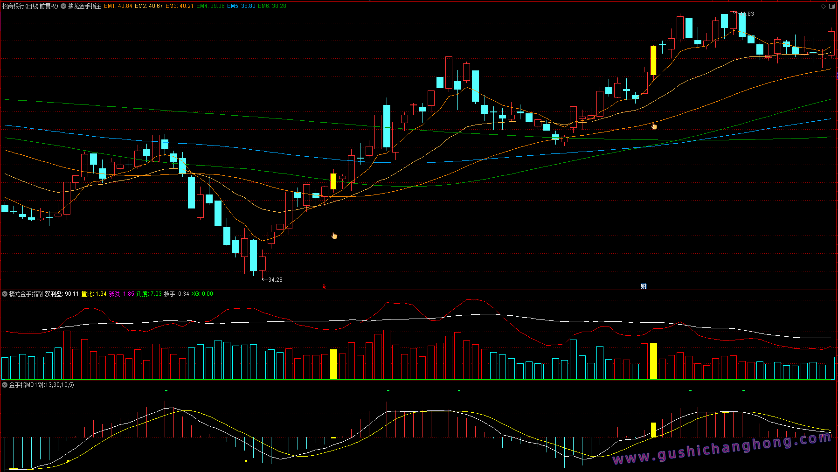Click the EM4: 39.36 value
The height and width of the screenshot is (472, 838).
coord(210,6)
